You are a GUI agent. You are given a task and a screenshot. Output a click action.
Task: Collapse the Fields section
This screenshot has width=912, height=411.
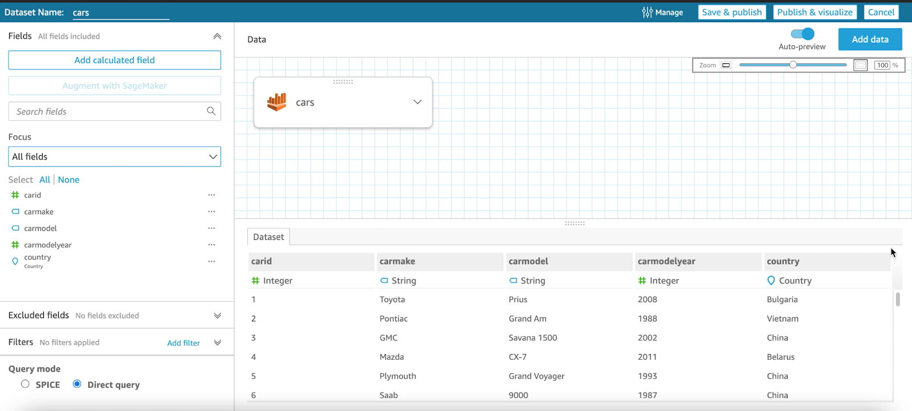tap(217, 36)
